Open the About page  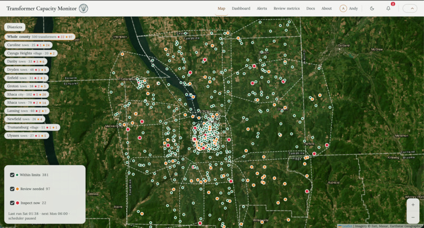326,8
